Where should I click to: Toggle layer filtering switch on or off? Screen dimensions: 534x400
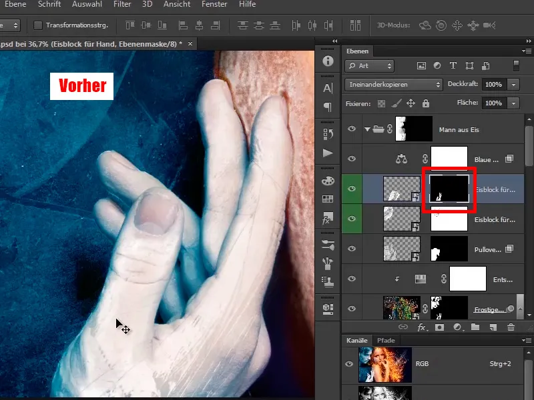pos(516,65)
